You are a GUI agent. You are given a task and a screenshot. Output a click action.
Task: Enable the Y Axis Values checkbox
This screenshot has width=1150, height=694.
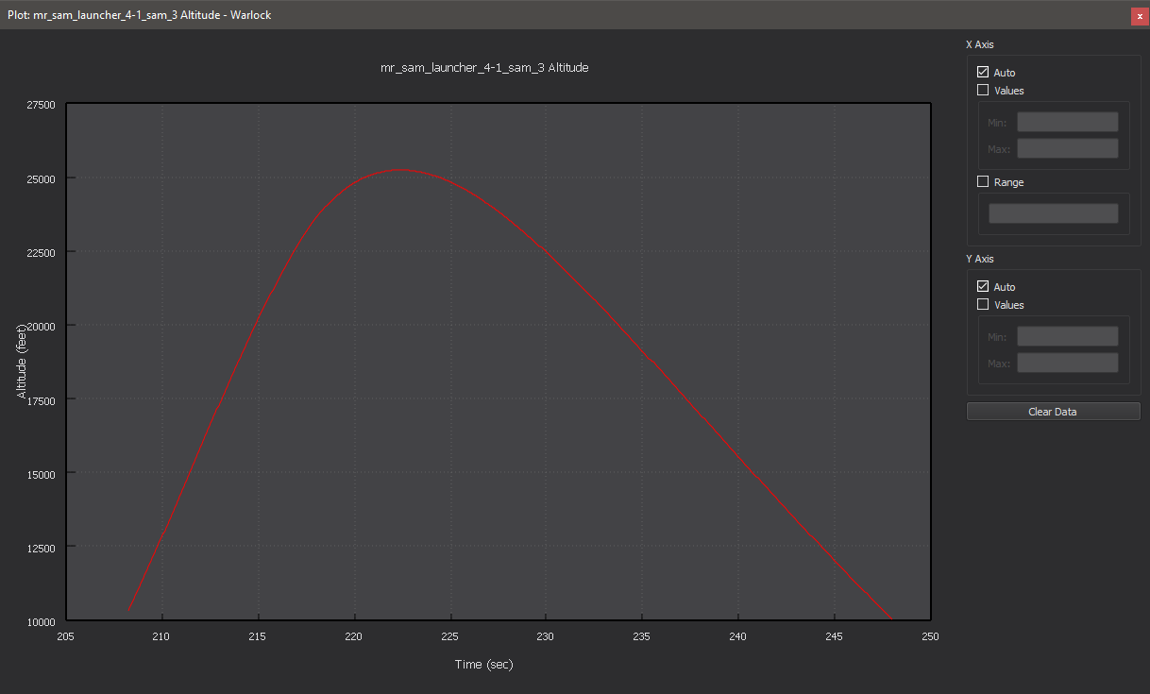(983, 305)
